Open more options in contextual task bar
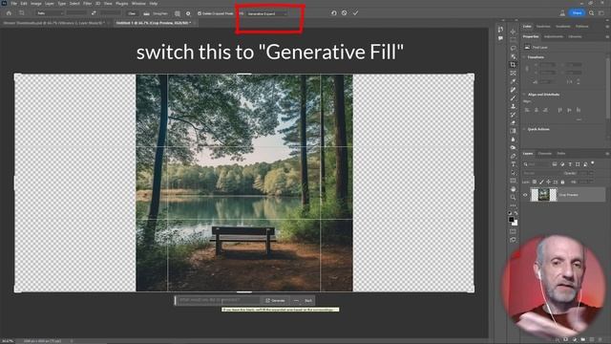This screenshot has height=344, width=611. [296, 301]
